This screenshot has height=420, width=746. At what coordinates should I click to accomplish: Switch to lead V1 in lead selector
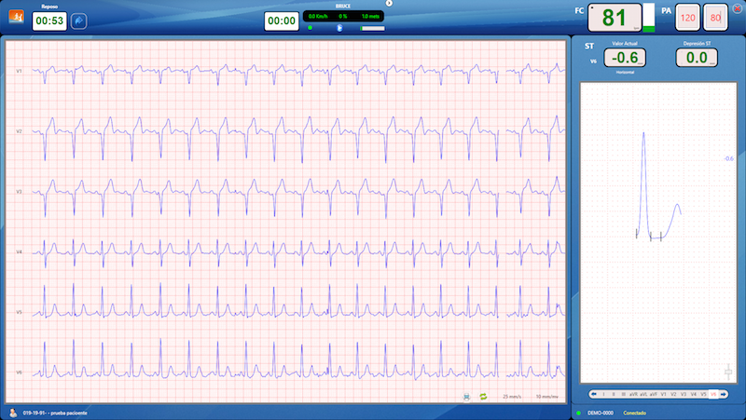tap(663, 395)
